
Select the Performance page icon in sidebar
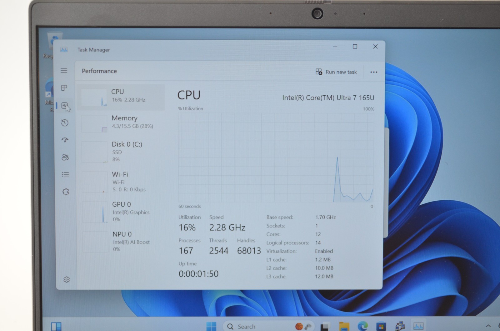tap(65, 106)
